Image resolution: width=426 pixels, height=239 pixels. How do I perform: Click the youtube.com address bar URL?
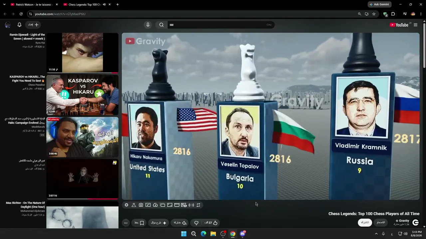tap(60, 14)
